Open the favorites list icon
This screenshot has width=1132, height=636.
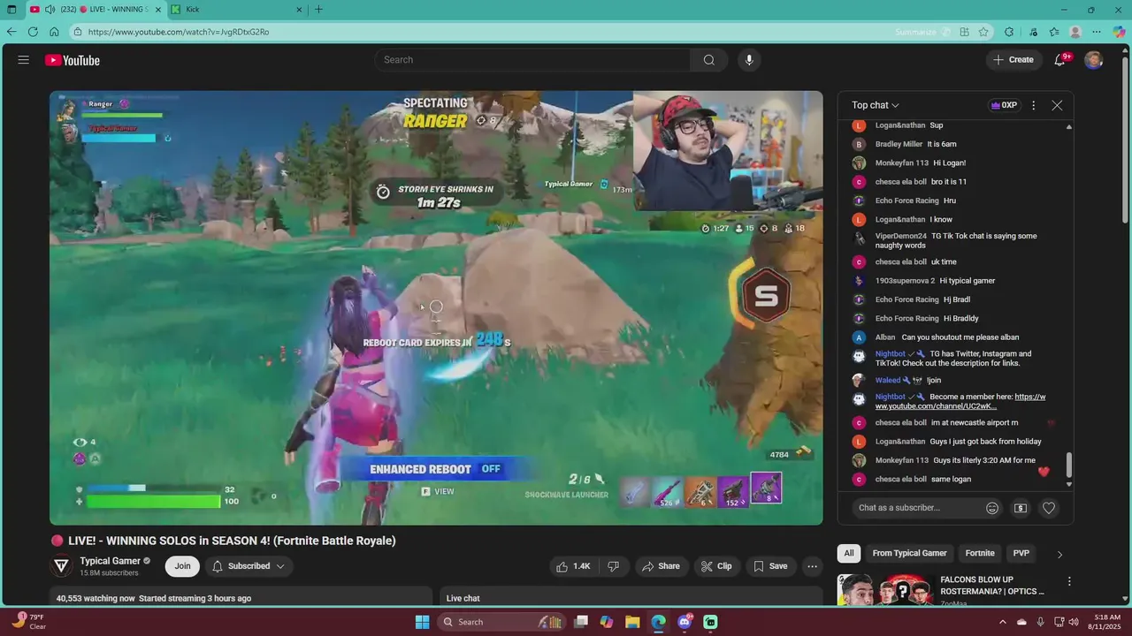[x=1054, y=32]
